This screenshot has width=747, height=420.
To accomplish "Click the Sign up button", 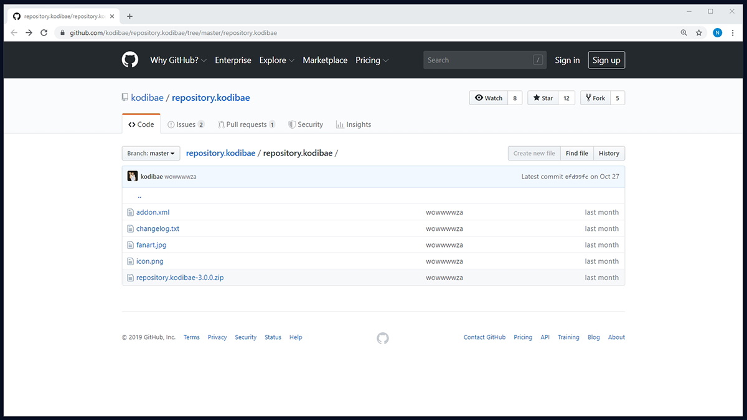I will coord(606,60).
